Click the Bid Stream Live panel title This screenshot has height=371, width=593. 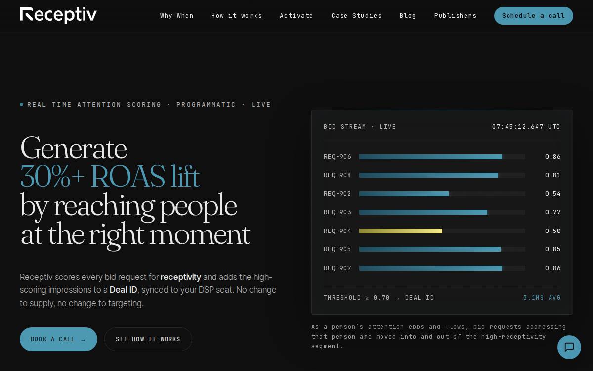coord(360,127)
